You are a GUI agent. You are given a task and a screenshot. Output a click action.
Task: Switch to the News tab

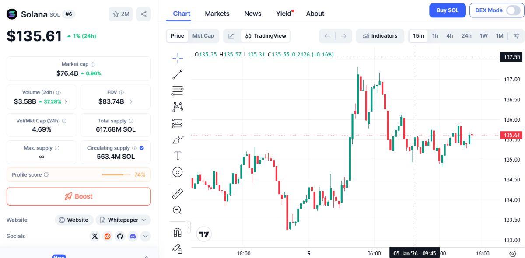252,14
